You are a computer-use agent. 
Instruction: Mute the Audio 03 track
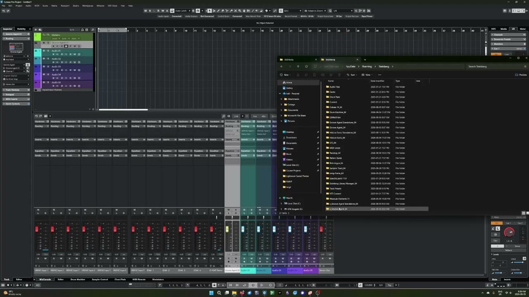click(x=44, y=66)
